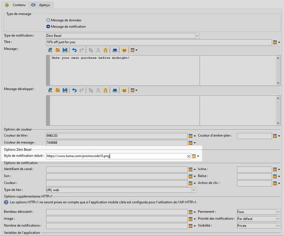Click binoculars search in Message toolbar
The width and height of the screenshot is (284, 236).
click(x=115, y=50)
